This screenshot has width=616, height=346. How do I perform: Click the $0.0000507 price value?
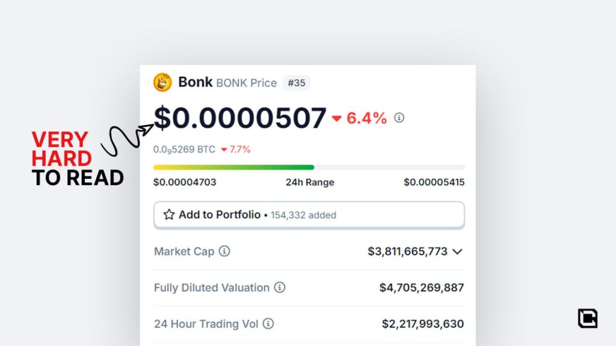[x=240, y=118]
